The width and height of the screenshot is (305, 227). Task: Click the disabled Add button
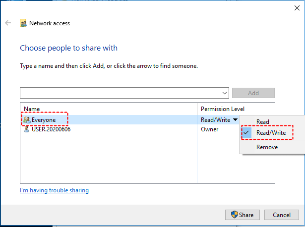pyautogui.click(x=253, y=93)
